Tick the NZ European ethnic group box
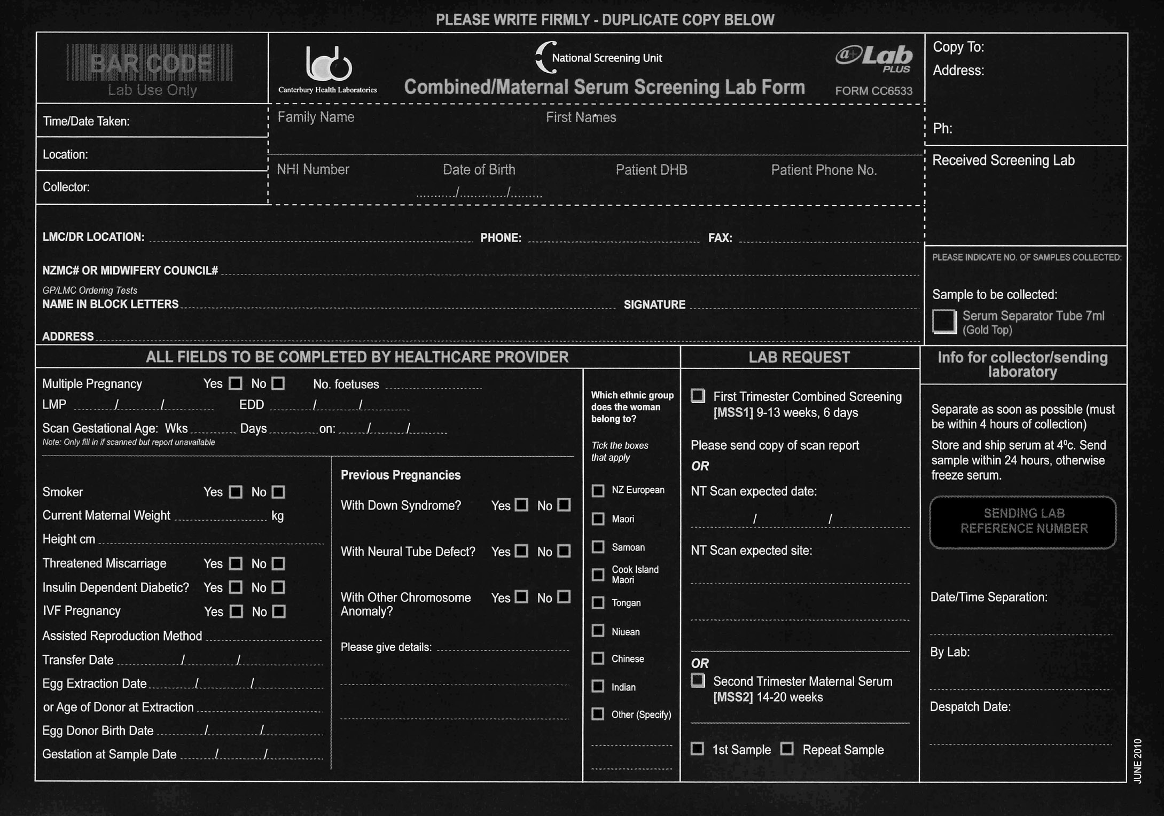The image size is (1164, 816). pos(598,490)
